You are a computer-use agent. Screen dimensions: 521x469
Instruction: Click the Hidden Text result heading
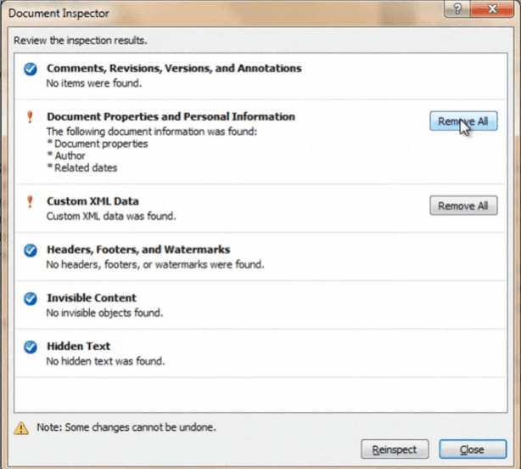78,347
